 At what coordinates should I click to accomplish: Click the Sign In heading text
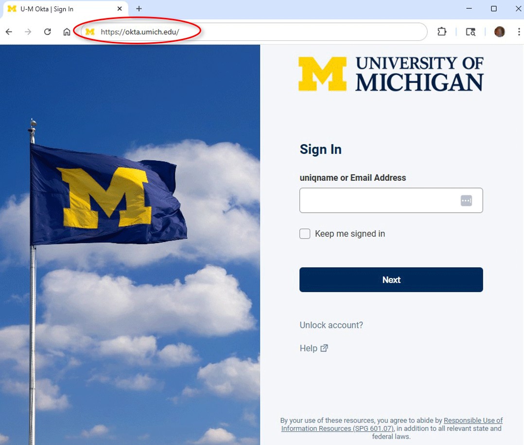tap(320, 149)
